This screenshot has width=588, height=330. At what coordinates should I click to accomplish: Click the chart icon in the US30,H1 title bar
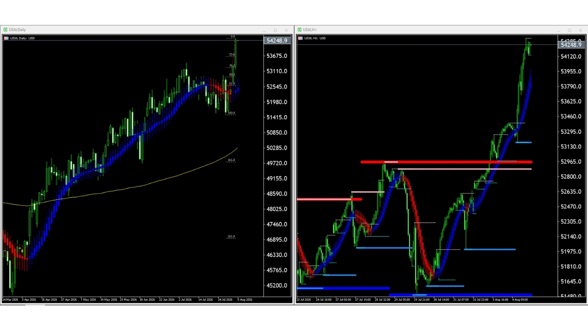pos(300,30)
